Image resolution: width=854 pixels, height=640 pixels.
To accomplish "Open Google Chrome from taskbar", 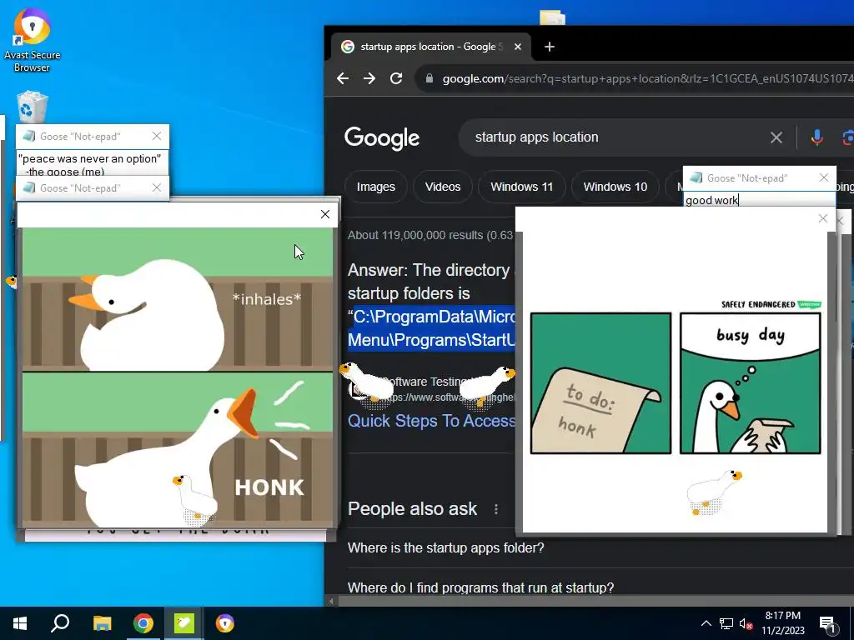I will click(x=143, y=623).
